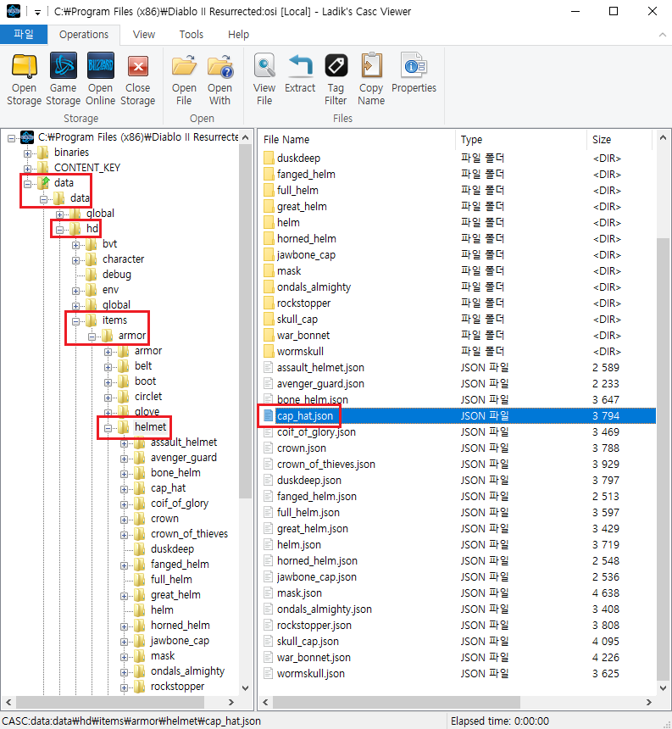
Task: Open the 파일 menu tab
Action: coord(24,35)
